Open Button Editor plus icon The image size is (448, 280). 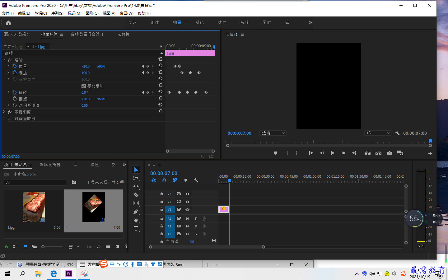coord(430,153)
